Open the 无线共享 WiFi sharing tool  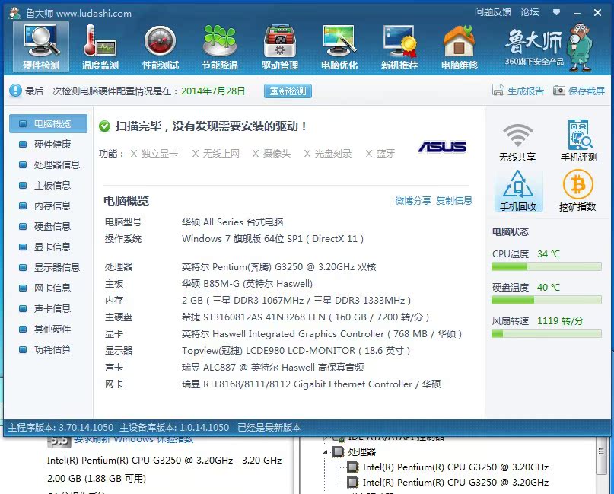coord(517,142)
